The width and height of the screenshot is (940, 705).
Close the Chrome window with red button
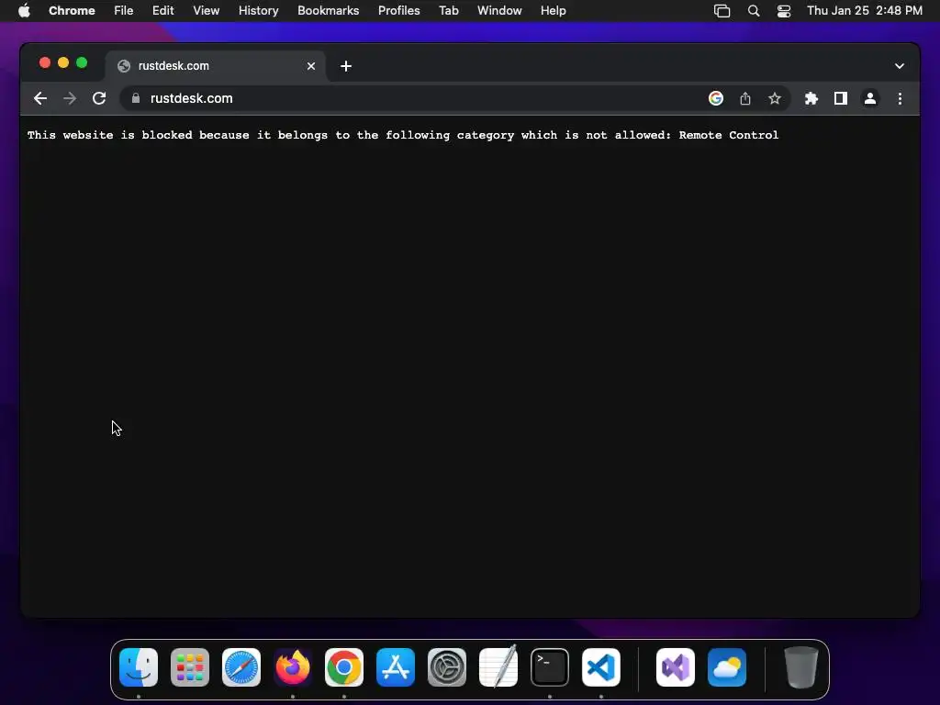[45, 62]
